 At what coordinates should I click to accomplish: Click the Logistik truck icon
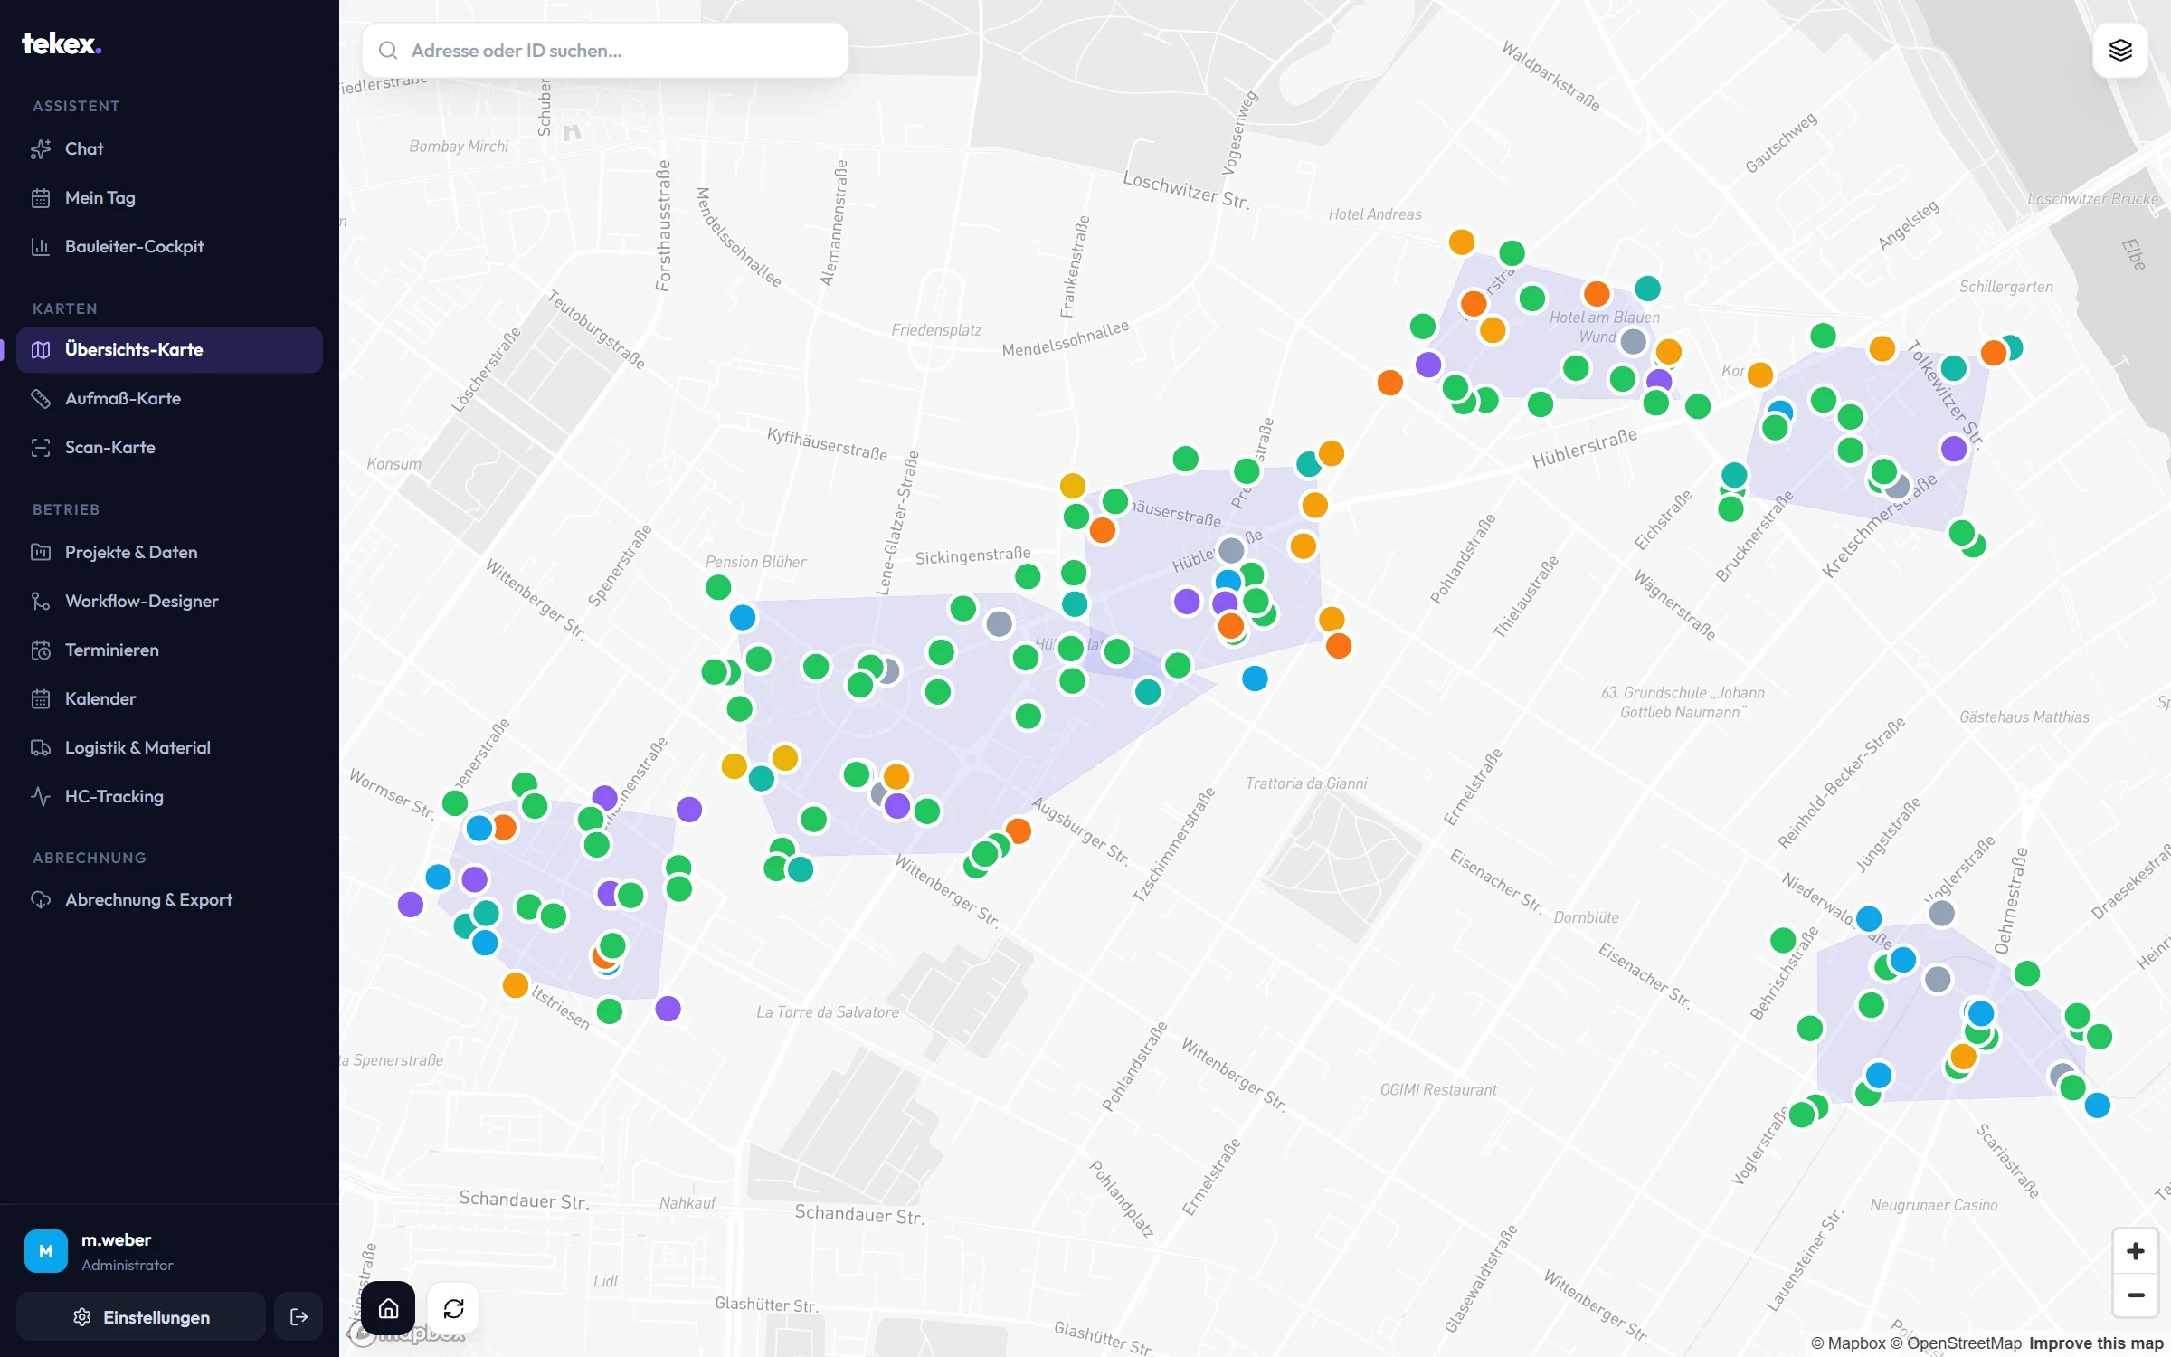click(41, 748)
